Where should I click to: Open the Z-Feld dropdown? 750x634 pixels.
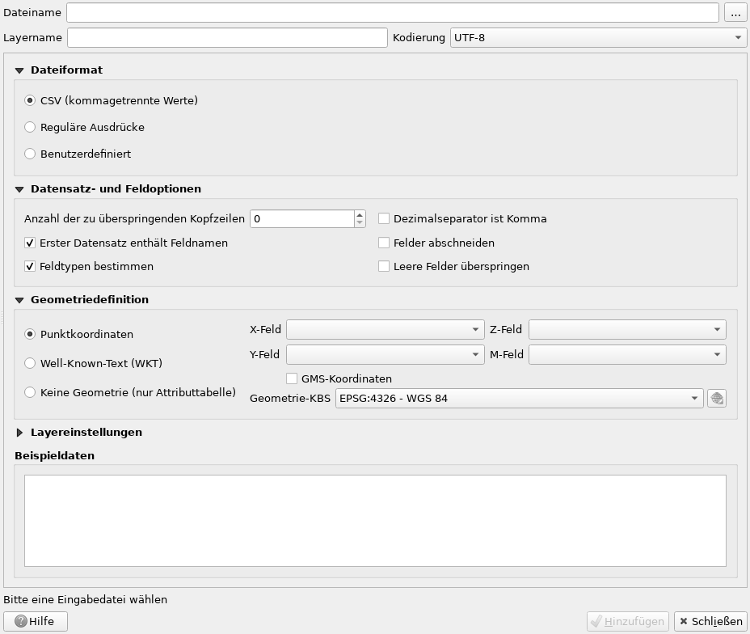(x=627, y=330)
